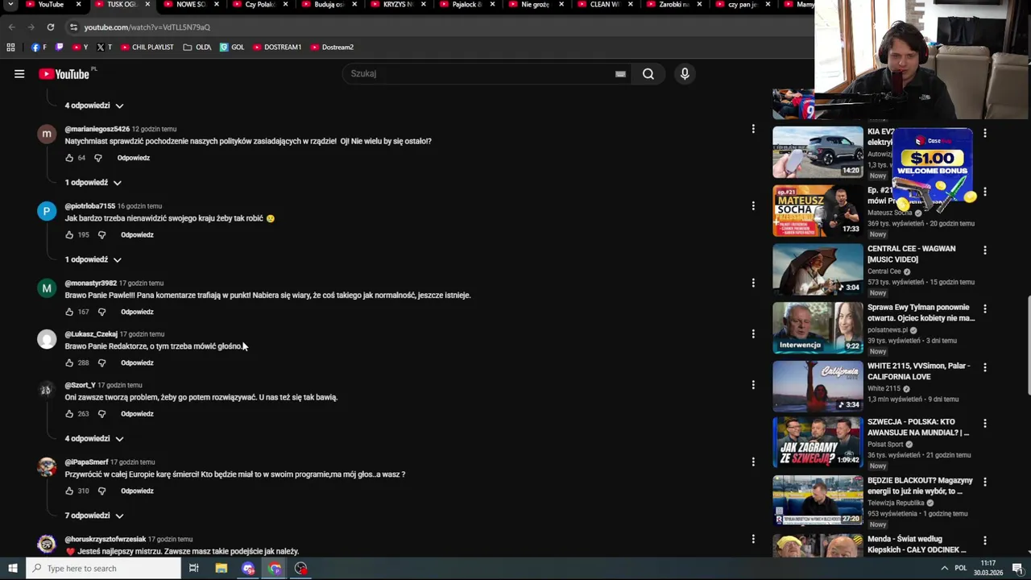This screenshot has height=580, width=1031.
Task: Open @Lukasz_Czekaj profile link
Action: tap(91, 334)
